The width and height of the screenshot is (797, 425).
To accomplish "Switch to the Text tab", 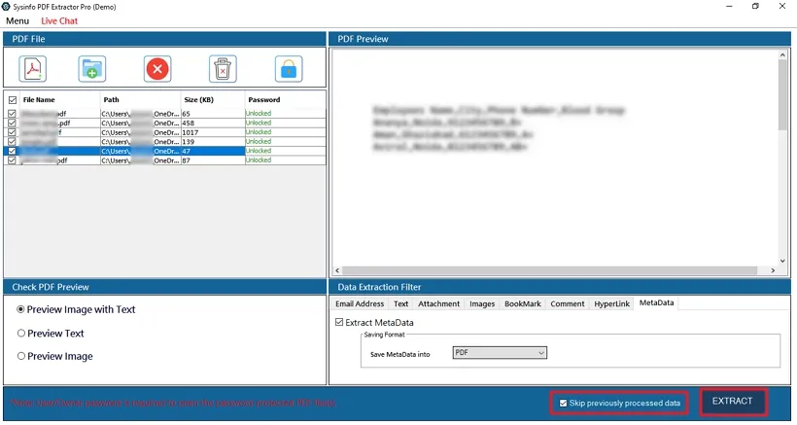I will 401,303.
